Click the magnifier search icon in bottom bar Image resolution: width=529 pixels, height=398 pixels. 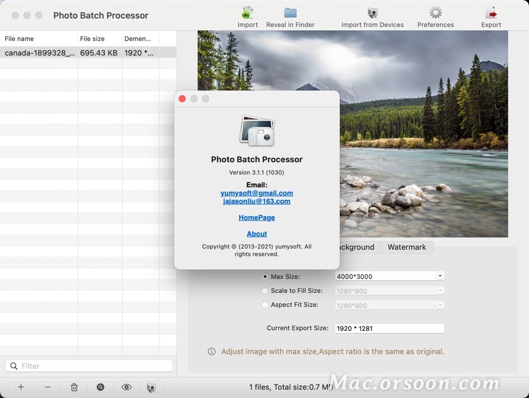pyautogui.click(x=100, y=387)
